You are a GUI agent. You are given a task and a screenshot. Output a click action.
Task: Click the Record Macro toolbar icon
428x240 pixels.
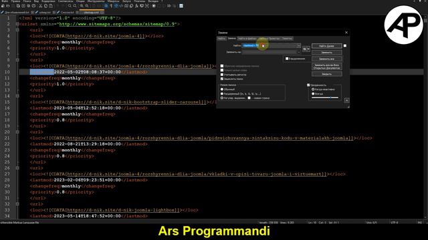154,6
